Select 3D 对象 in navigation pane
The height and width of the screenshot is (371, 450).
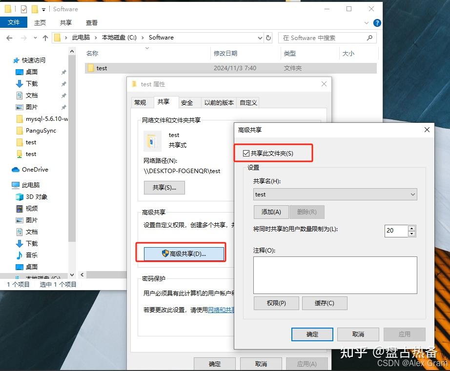tap(36, 197)
